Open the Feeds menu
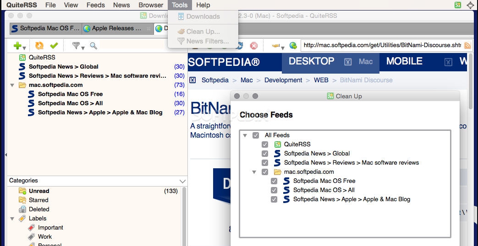The height and width of the screenshot is (246, 478). (95, 5)
